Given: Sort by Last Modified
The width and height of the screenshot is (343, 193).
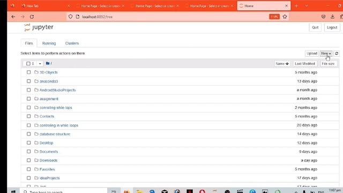Looking at the screenshot, I should pos(305,64).
